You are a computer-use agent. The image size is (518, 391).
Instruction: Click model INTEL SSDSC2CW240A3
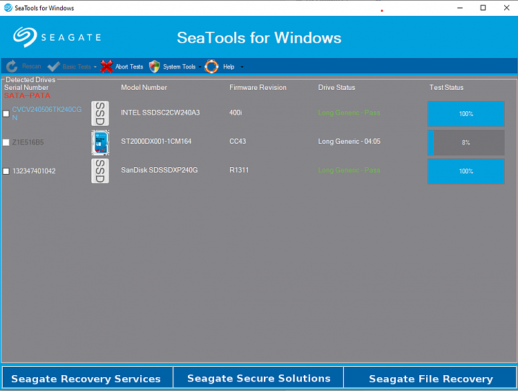(x=160, y=113)
